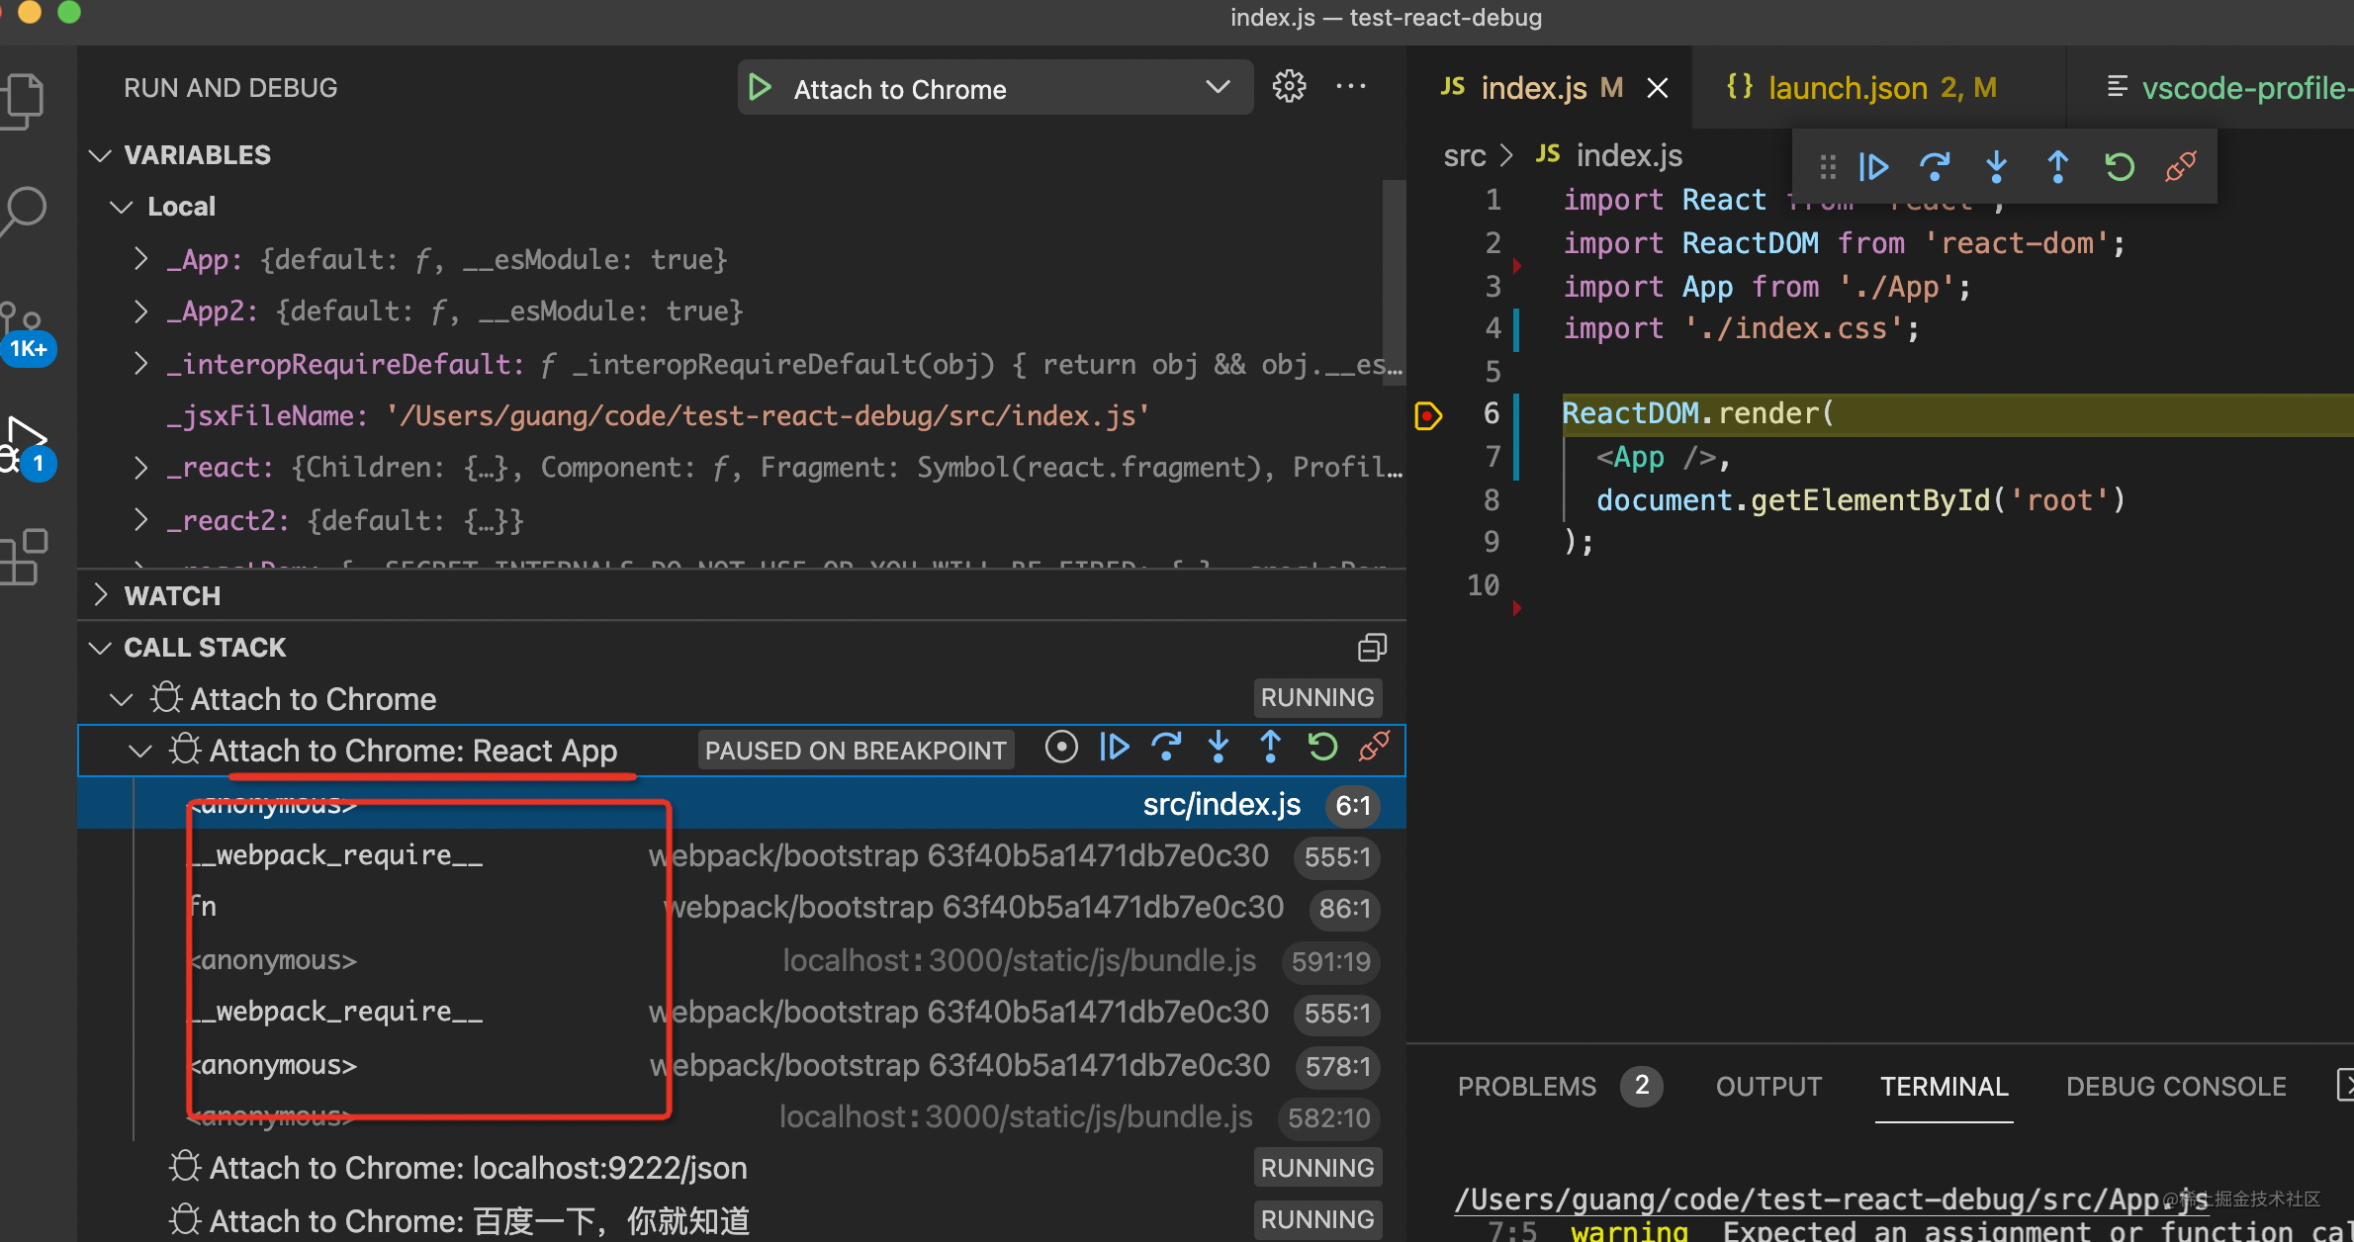Open the DEBUG CONSOLE tab
The height and width of the screenshot is (1242, 2354).
pyautogui.click(x=2175, y=1086)
